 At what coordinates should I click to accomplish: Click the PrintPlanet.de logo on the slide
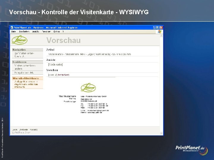(x=192, y=150)
